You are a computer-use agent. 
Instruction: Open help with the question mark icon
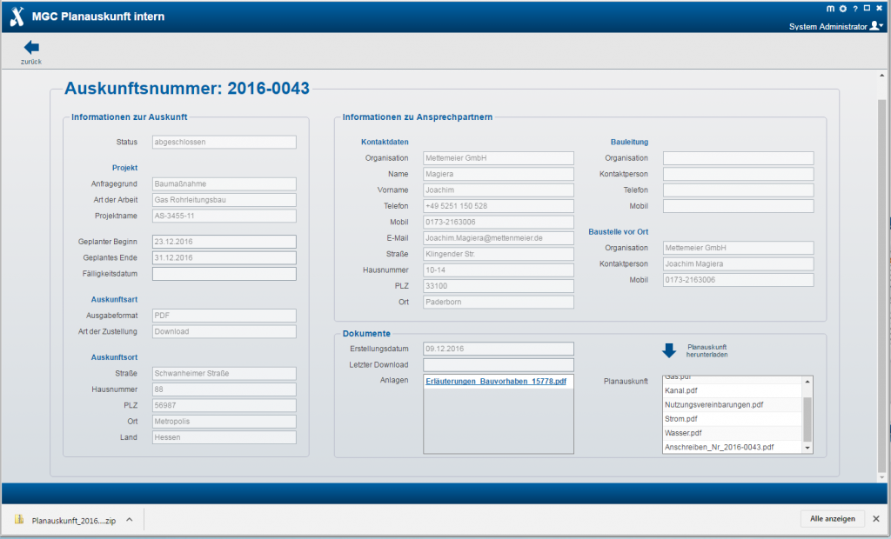coord(855,9)
